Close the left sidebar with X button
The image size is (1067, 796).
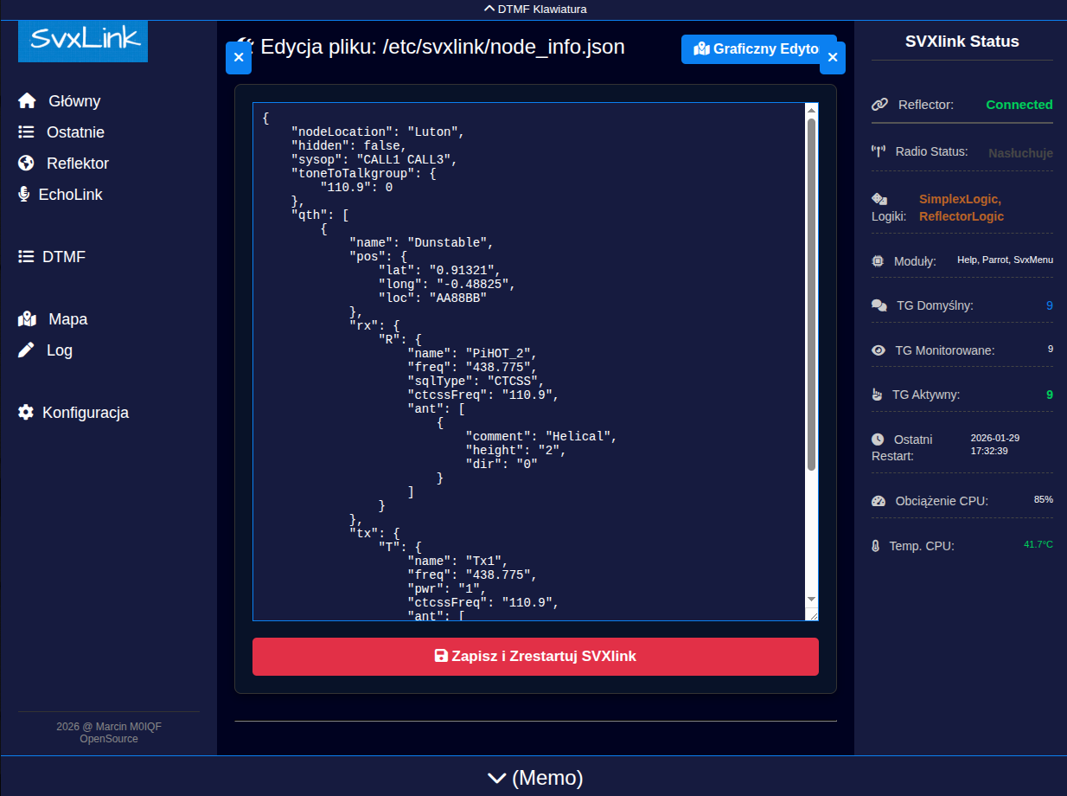[239, 58]
